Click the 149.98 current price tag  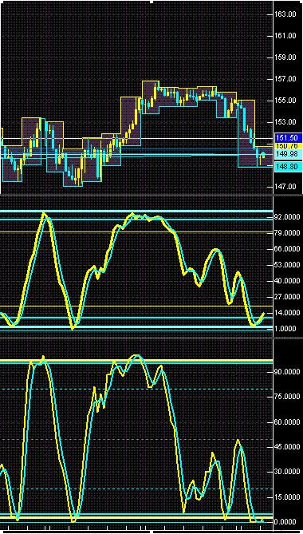(x=288, y=153)
